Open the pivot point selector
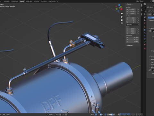This screenshot has height=116, width=154. pos(57,115)
